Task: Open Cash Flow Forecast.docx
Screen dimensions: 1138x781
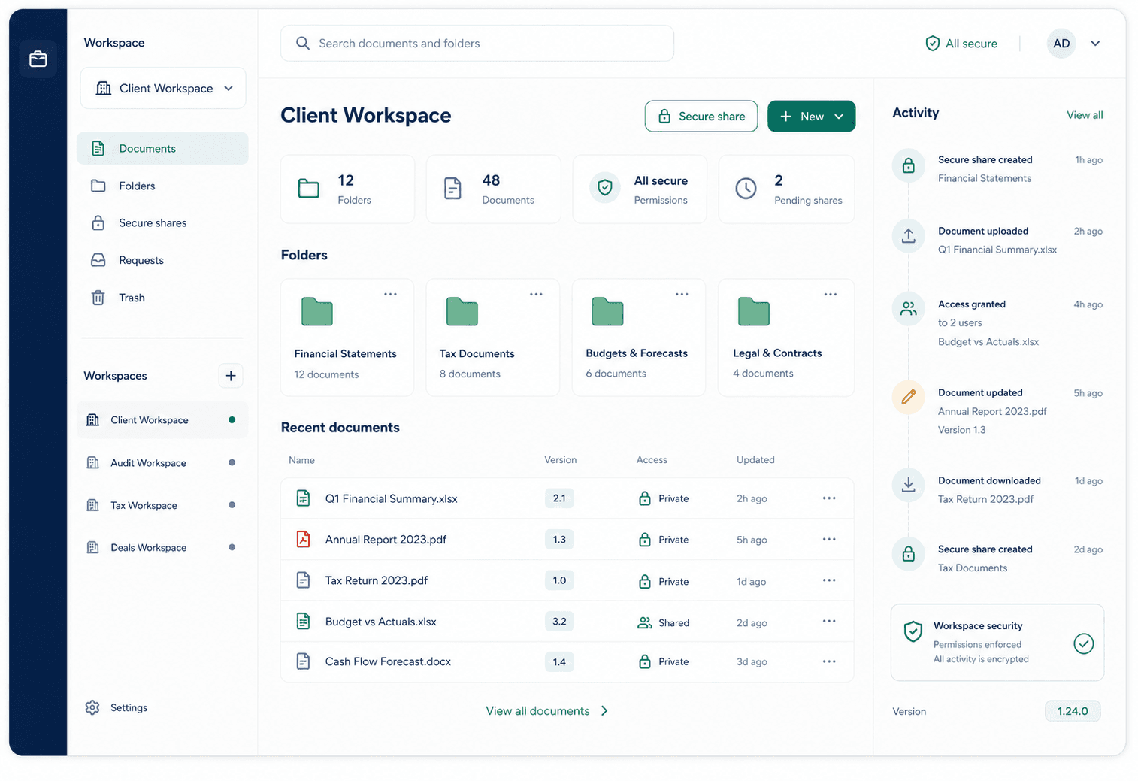Action: pyautogui.click(x=388, y=661)
